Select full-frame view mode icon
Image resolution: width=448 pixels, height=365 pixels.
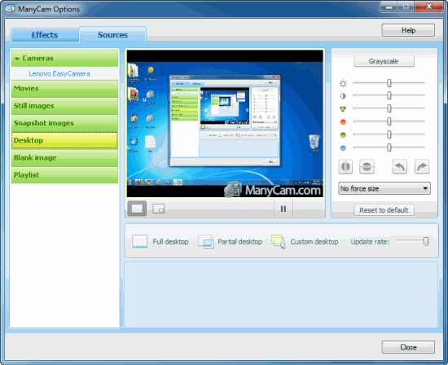(x=137, y=209)
